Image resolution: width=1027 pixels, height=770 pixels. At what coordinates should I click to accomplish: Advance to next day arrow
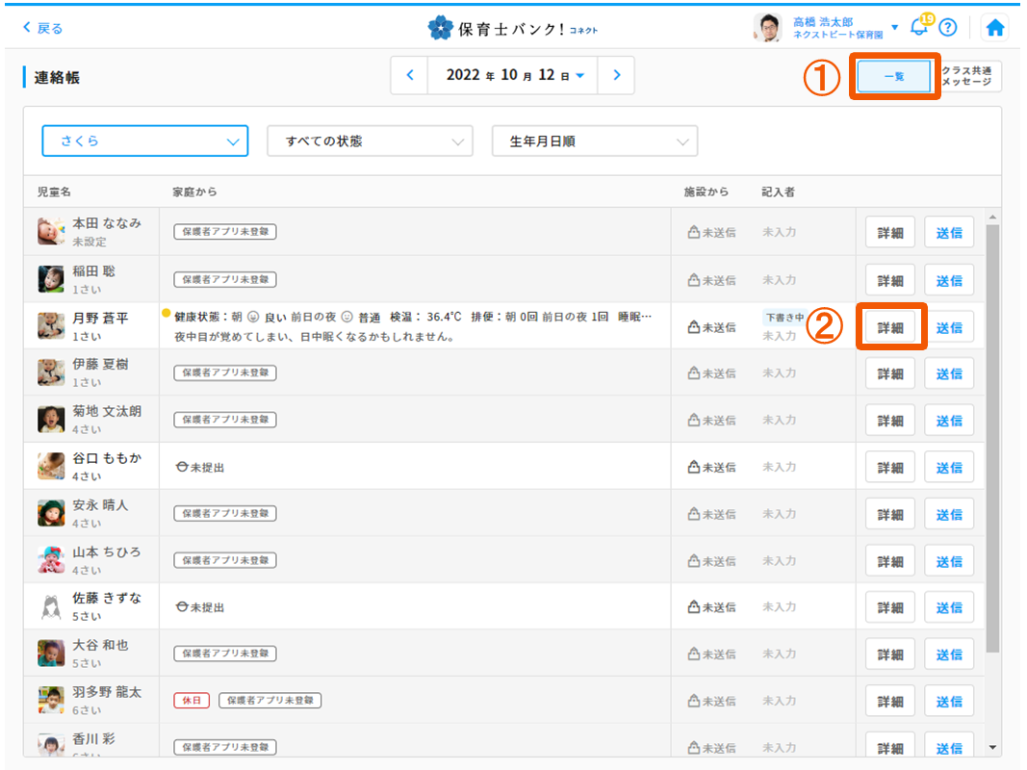pos(616,75)
